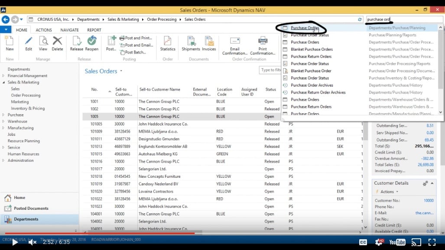Click the Edit pencil icon

tap(28, 43)
